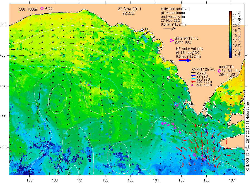Click longitude label 133
The height and width of the screenshot is (184, 251).
coord(131,180)
